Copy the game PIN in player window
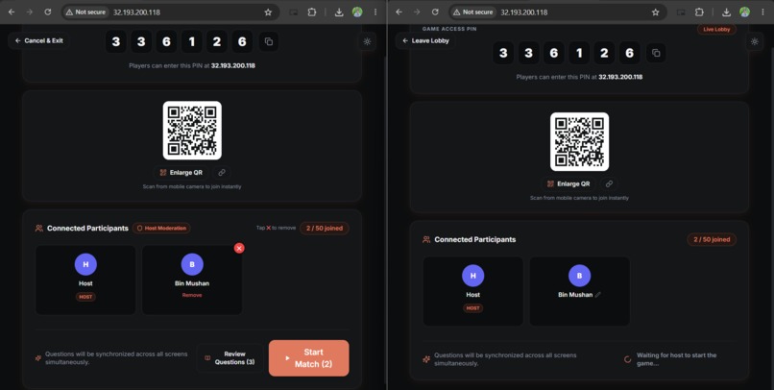774x390 pixels. click(x=656, y=53)
